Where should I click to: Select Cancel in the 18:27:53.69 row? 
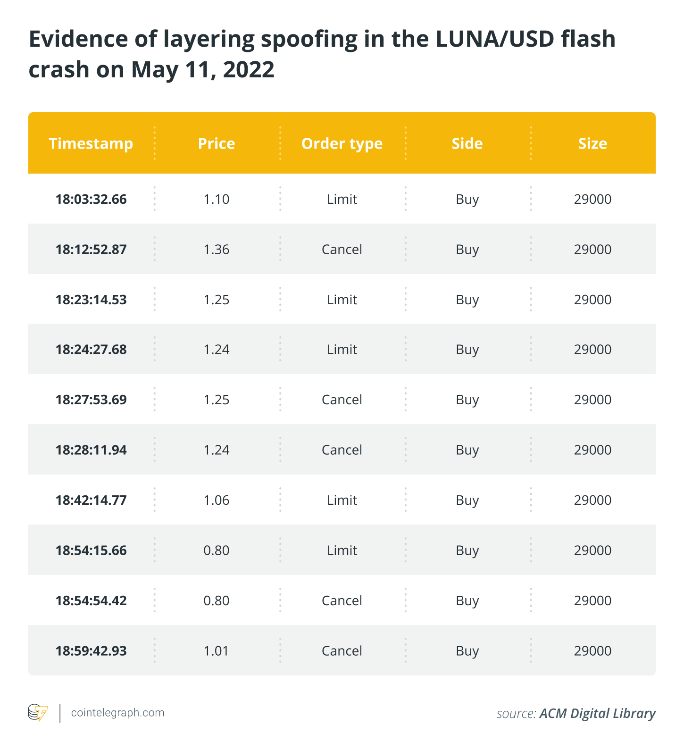[342, 400]
